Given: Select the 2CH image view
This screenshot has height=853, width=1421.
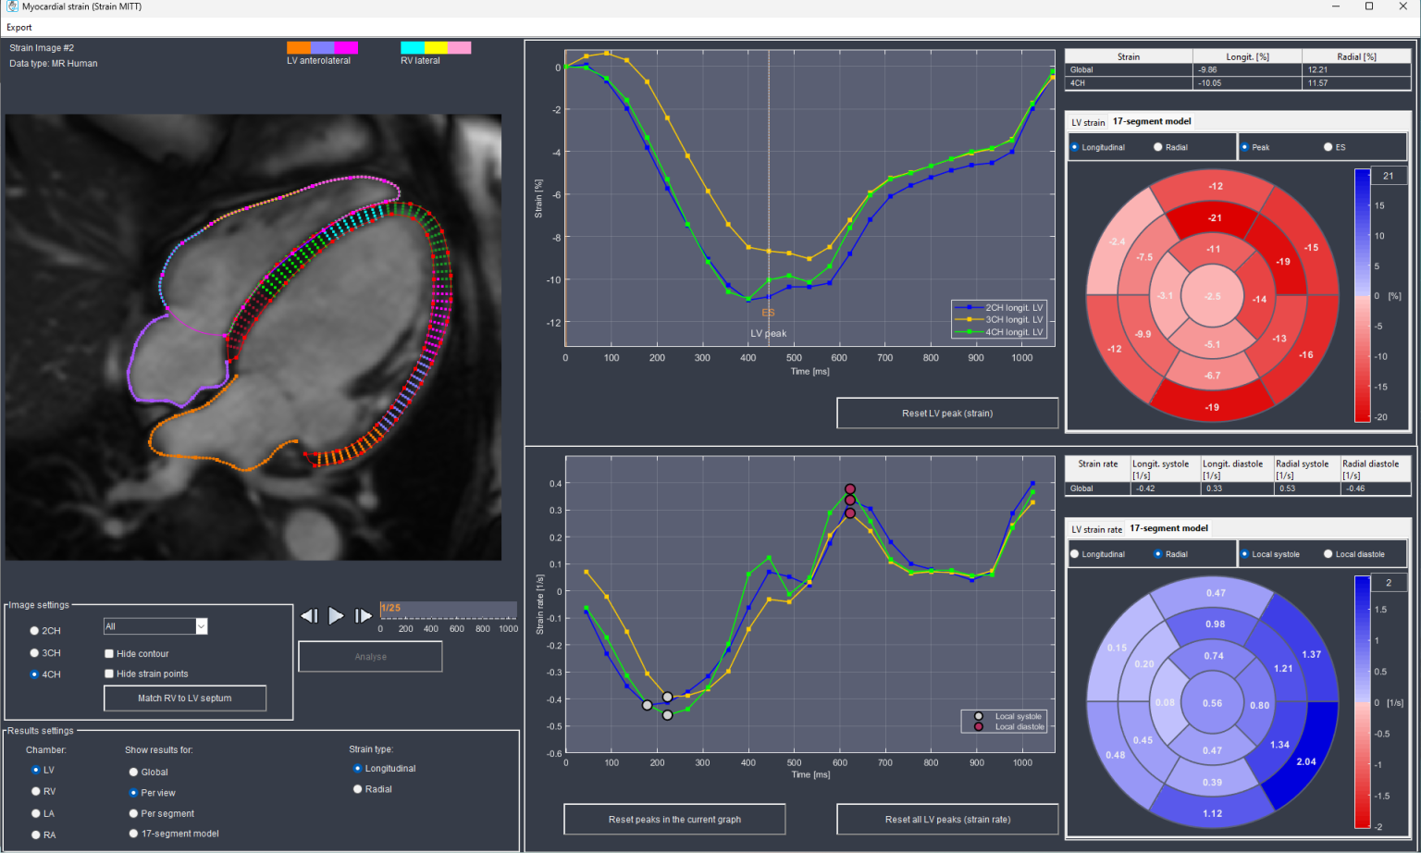Looking at the screenshot, I should pos(34,631).
